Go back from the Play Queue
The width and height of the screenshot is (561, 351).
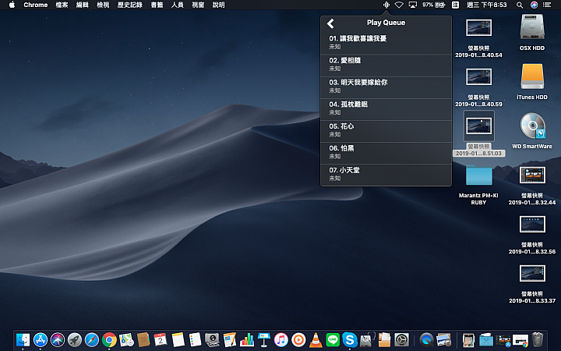(x=330, y=23)
